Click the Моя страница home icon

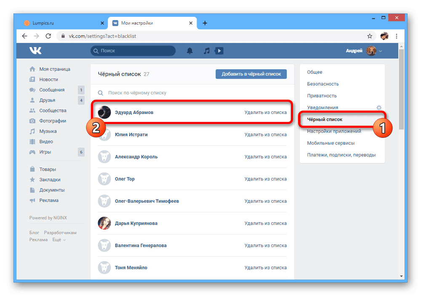32,69
